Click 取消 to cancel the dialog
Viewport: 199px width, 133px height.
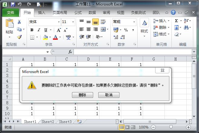pos(109,95)
